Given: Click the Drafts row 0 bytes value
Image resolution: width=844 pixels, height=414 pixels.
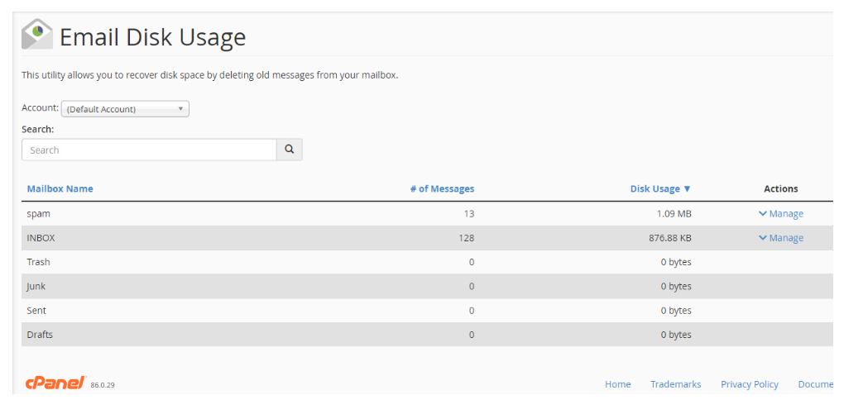Looking at the screenshot, I should [675, 335].
